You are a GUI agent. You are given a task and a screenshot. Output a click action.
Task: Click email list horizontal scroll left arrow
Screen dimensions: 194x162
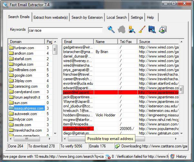click(64, 139)
